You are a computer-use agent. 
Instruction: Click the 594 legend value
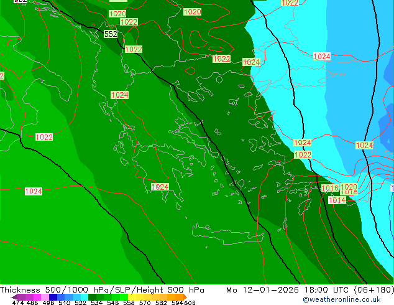click(x=177, y=303)
